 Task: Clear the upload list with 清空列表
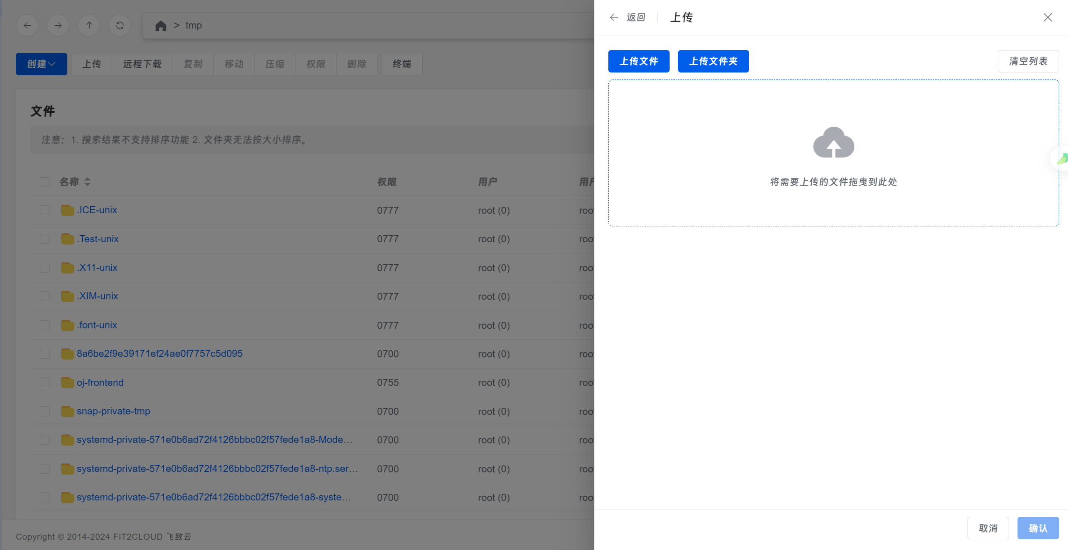pyautogui.click(x=1028, y=61)
